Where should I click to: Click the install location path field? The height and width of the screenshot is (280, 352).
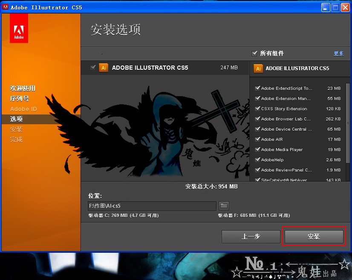[x=152, y=206]
